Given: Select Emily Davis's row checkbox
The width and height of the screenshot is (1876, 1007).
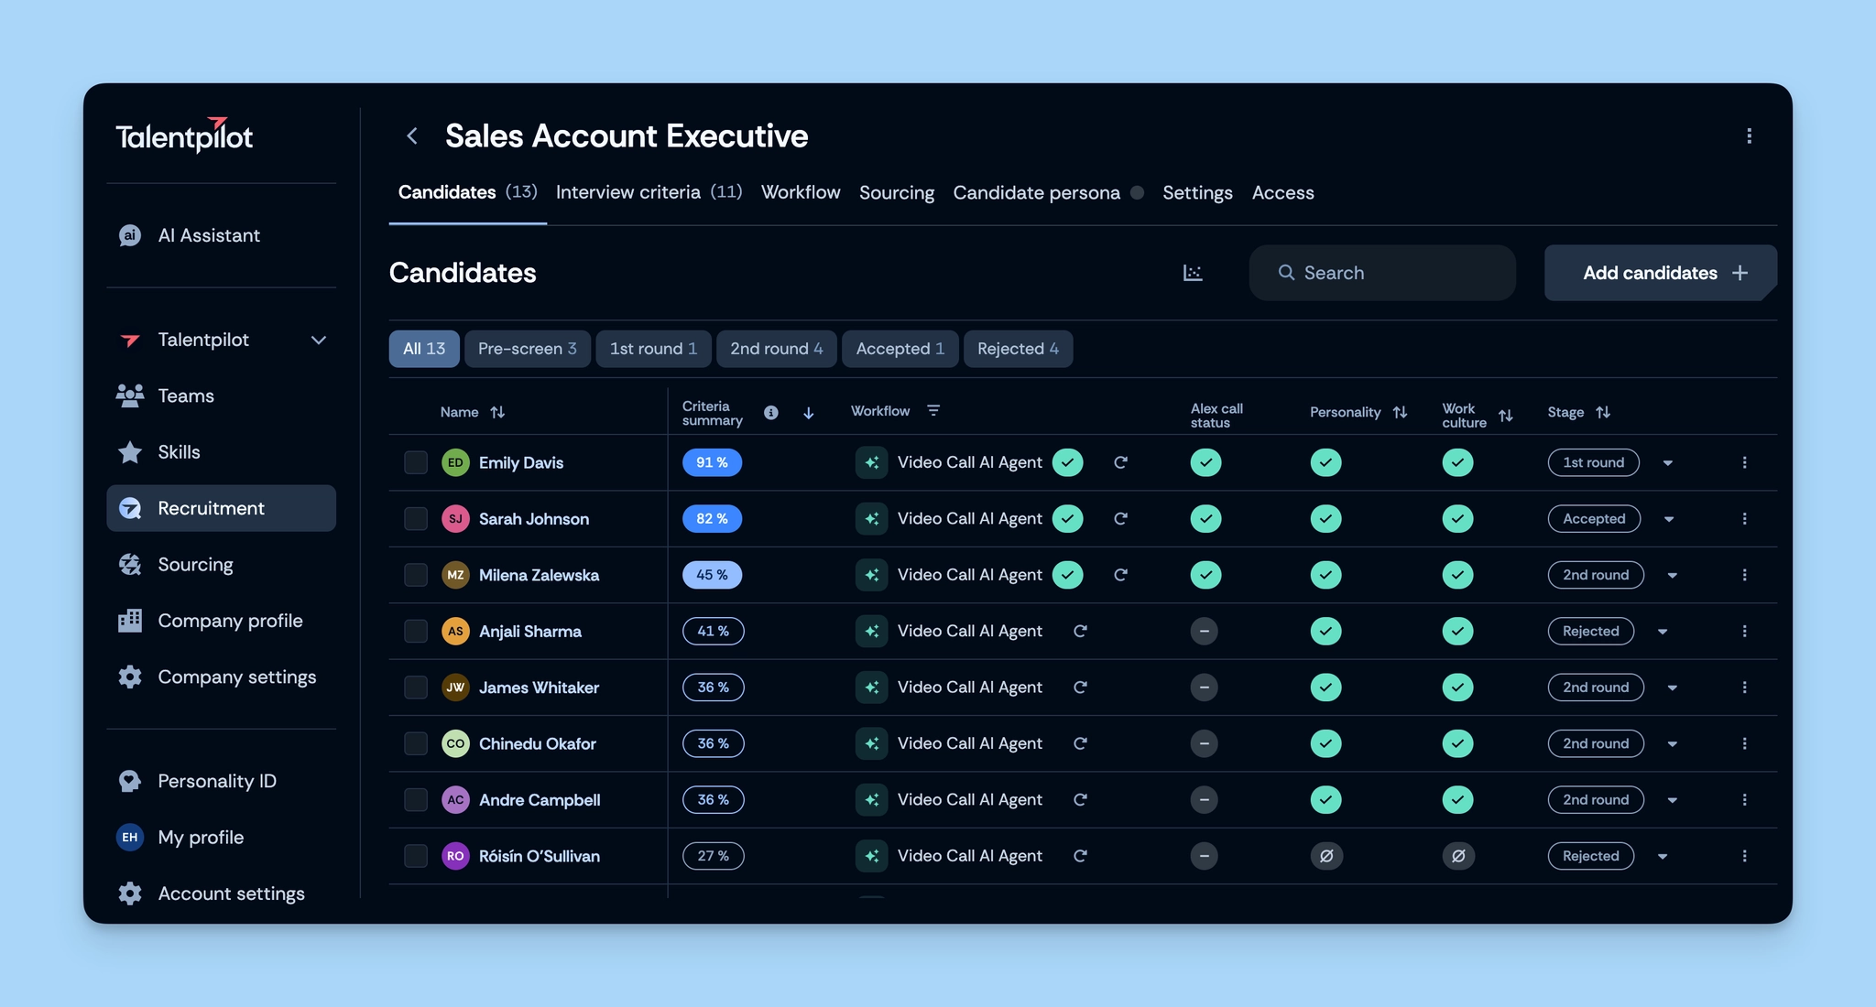Looking at the screenshot, I should [416, 462].
